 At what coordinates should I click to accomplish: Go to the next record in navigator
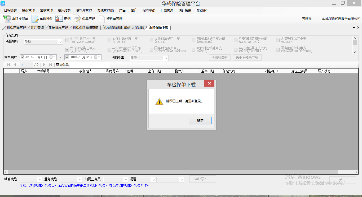pyautogui.click(x=44, y=65)
